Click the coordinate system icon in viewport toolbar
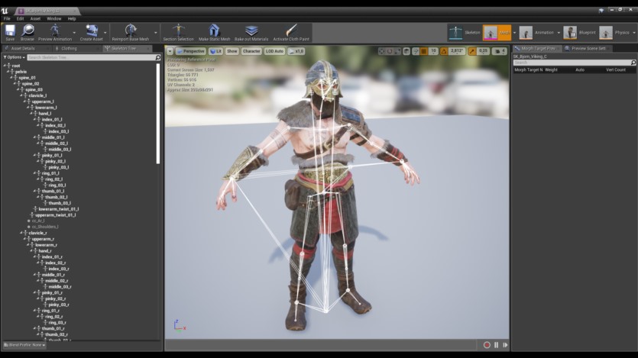 tap(406, 51)
